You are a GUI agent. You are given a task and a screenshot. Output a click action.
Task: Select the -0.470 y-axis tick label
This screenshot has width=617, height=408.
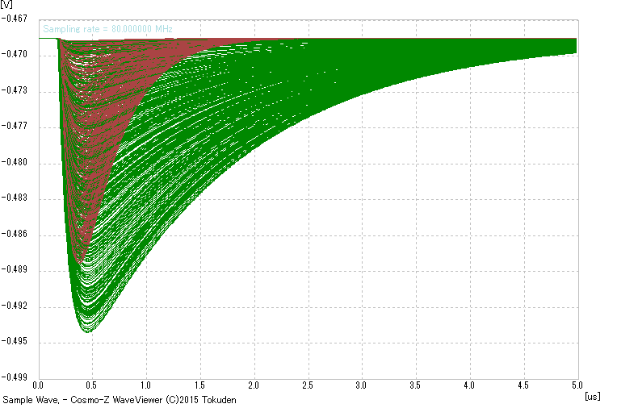[17, 55]
